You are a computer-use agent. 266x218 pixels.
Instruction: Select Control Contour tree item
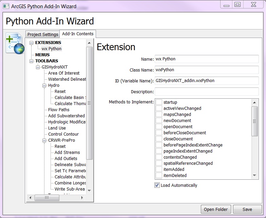63,134
